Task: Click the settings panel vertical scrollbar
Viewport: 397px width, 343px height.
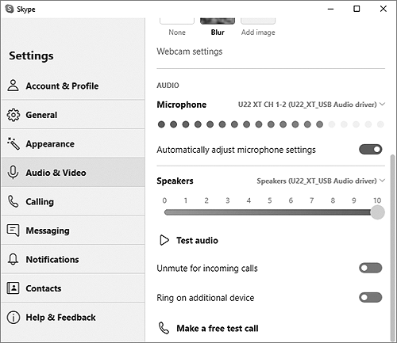Action: (393, 248)
